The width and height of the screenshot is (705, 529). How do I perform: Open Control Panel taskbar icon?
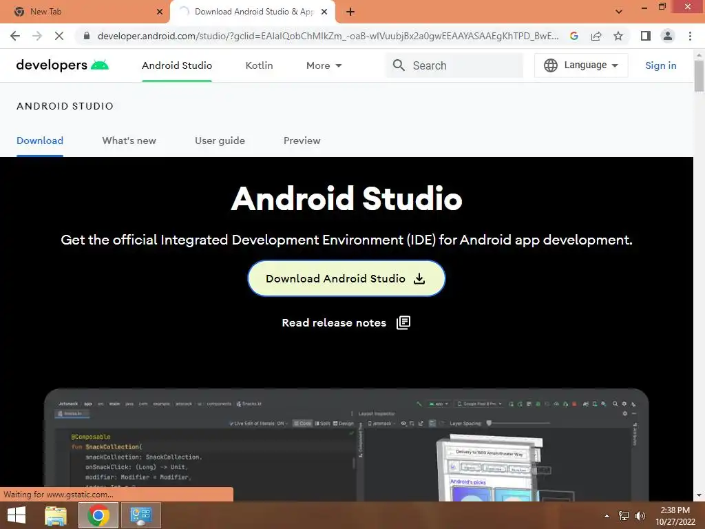tap(140, 515)
